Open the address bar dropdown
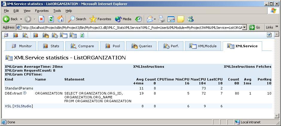This screenshot has height=126, width=281. pyautogui.click(x=244, y=27)
